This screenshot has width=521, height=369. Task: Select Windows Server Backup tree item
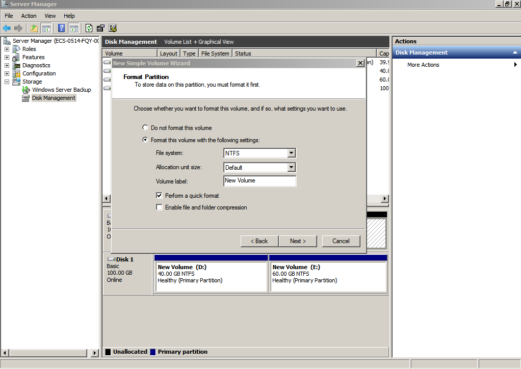coord(62,90)
